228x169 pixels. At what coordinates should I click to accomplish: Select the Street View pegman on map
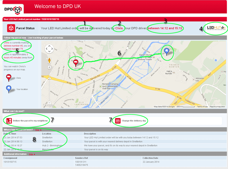coord(49,61)
